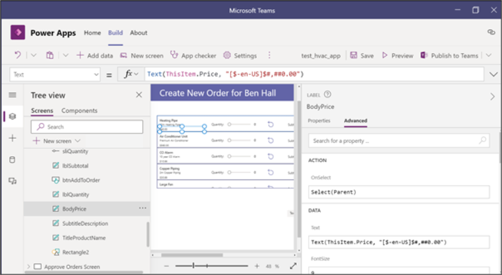Click the fit-to-window expand icon

pos(293,266)
